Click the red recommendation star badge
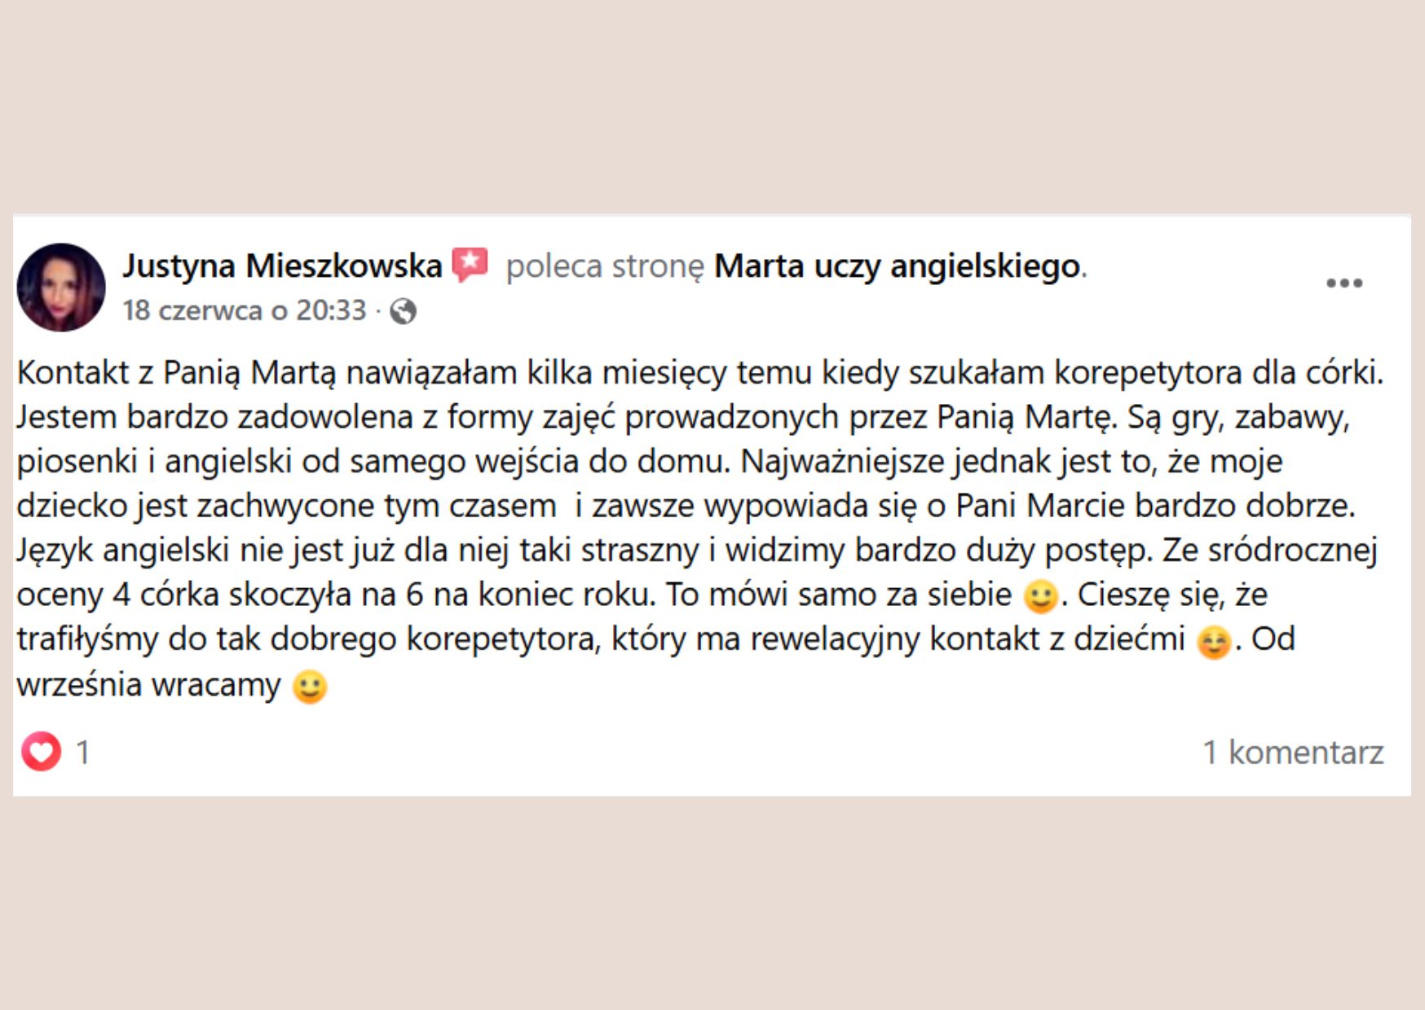 tap(470, 265)
